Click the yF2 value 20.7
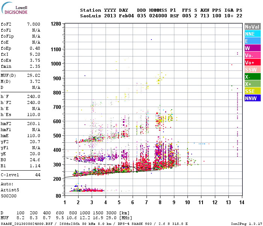The height and width of the screenshot is (226, 263). [35, 142]
